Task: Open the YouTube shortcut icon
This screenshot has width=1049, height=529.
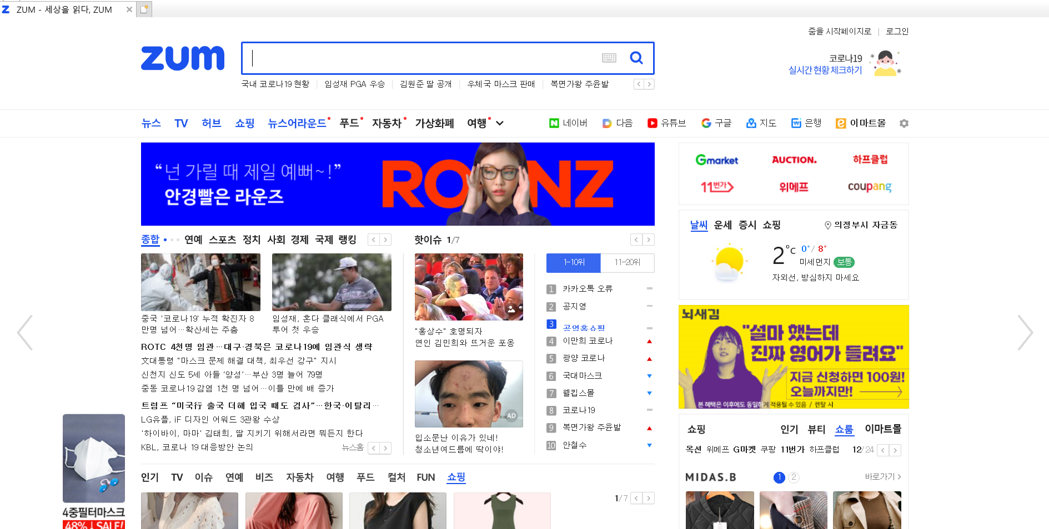Action: coord(652,123)
